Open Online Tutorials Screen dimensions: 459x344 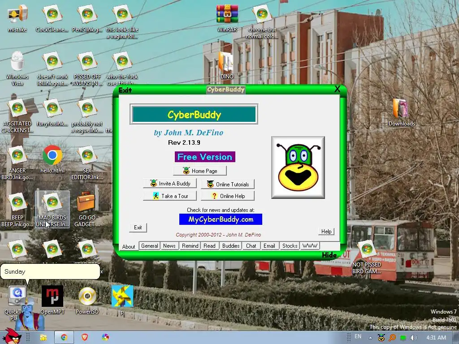tap(228, 184)
